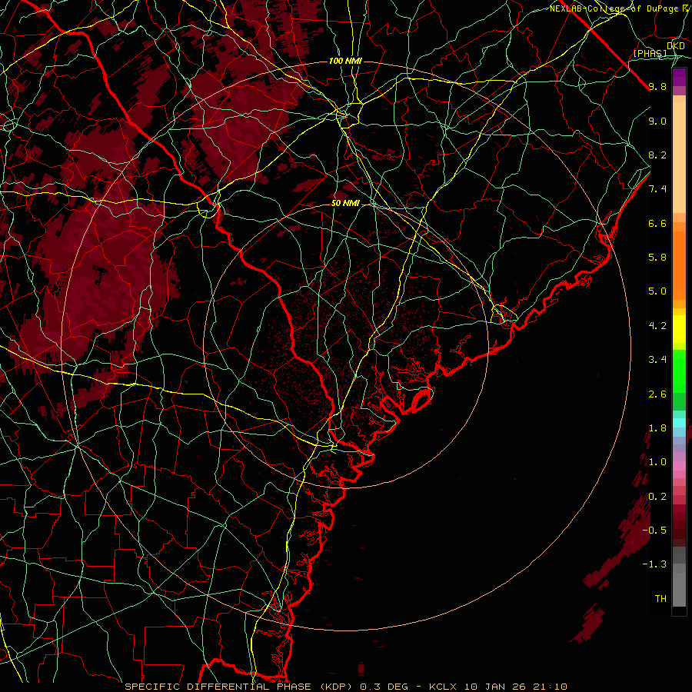The height and width of the screenshot is (692, 692).
Task: Pick the pink segment of color bar
Action: [x=679, y=466]
